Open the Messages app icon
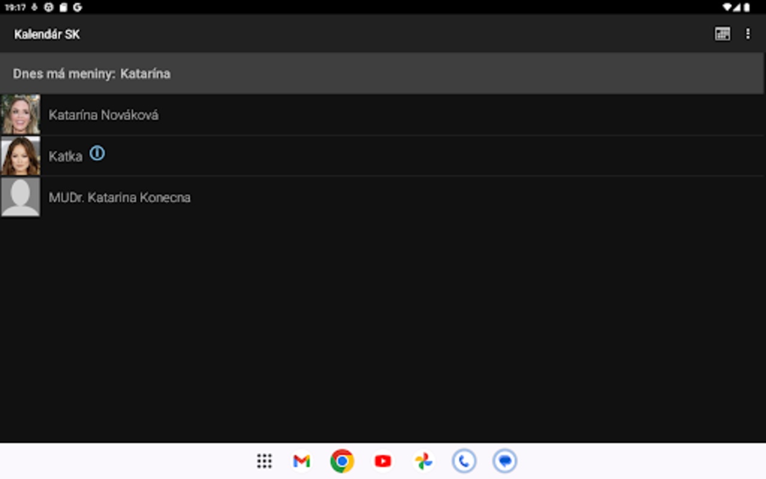This screenshot has height=479, width=766. tap(504, 461)
